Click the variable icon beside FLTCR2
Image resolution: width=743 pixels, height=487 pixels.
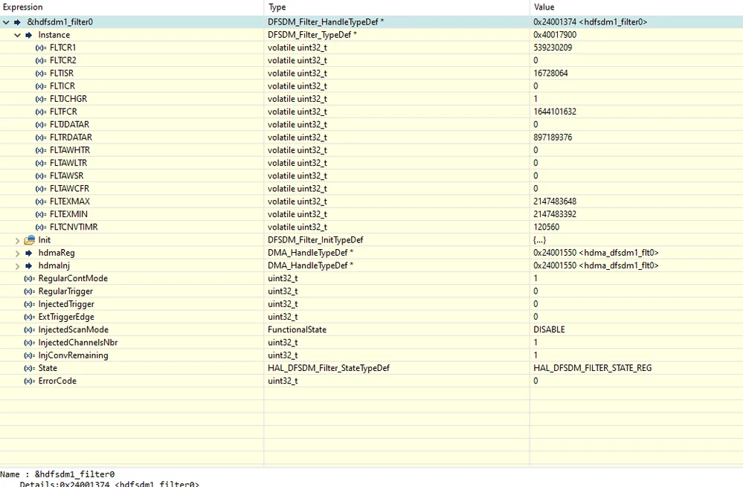click(41, 61)
